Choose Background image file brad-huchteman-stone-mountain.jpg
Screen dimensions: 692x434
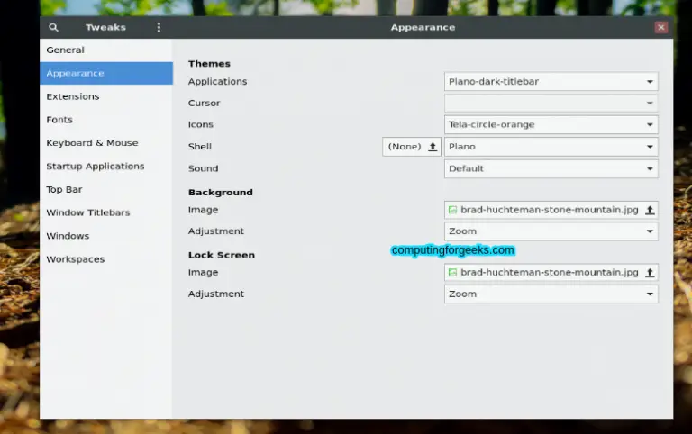tap(542, 210)
